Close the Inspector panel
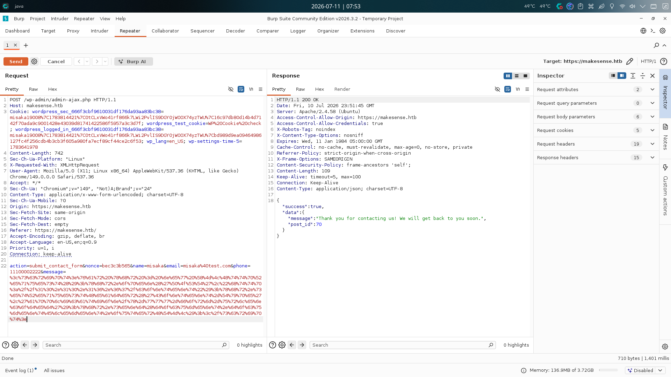 click(x=652, y=76)
